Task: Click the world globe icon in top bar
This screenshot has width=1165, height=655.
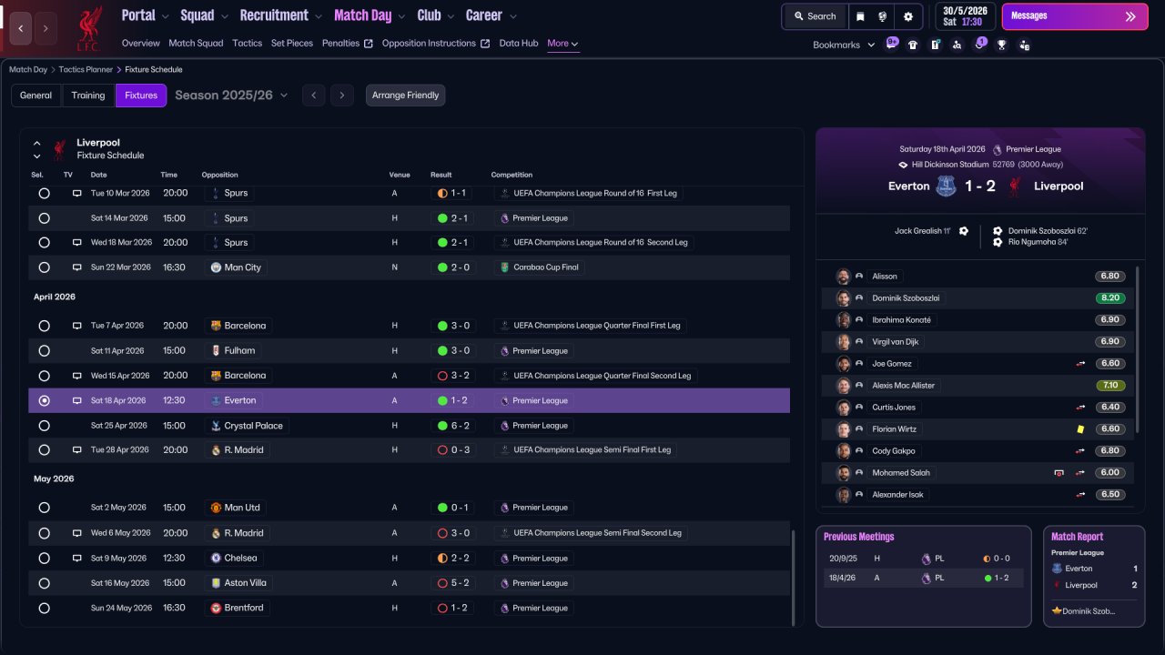Action: (883, 16)
